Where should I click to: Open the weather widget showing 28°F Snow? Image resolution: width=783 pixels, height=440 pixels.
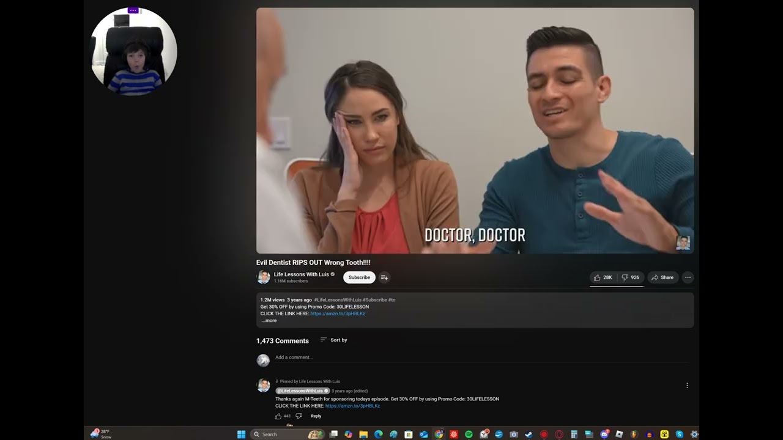click(x=101, y=434)
